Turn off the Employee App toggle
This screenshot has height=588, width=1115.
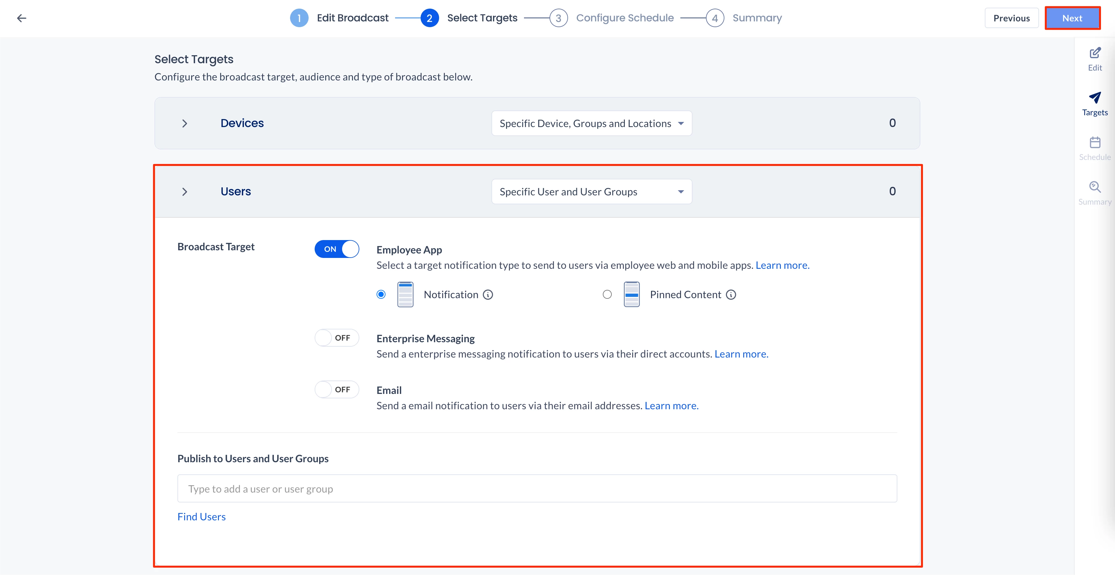pyautogui.click(x=337, y=249)
